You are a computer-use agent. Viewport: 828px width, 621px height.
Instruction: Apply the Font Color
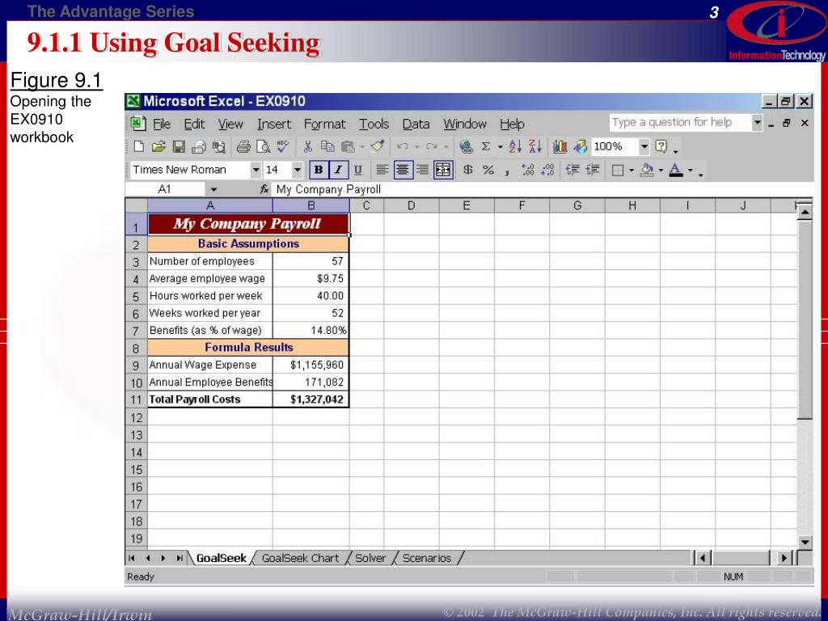point(676,170)
